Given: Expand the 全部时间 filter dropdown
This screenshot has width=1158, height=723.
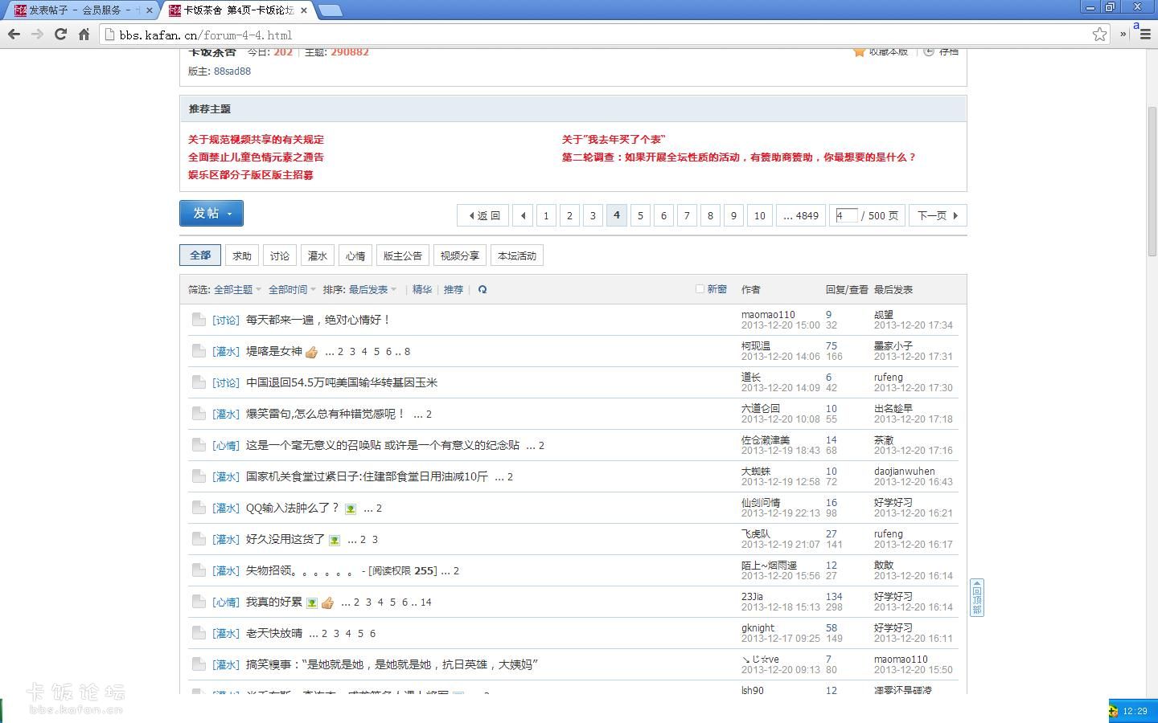Looking at the screenshot, I should pos(292,289).
